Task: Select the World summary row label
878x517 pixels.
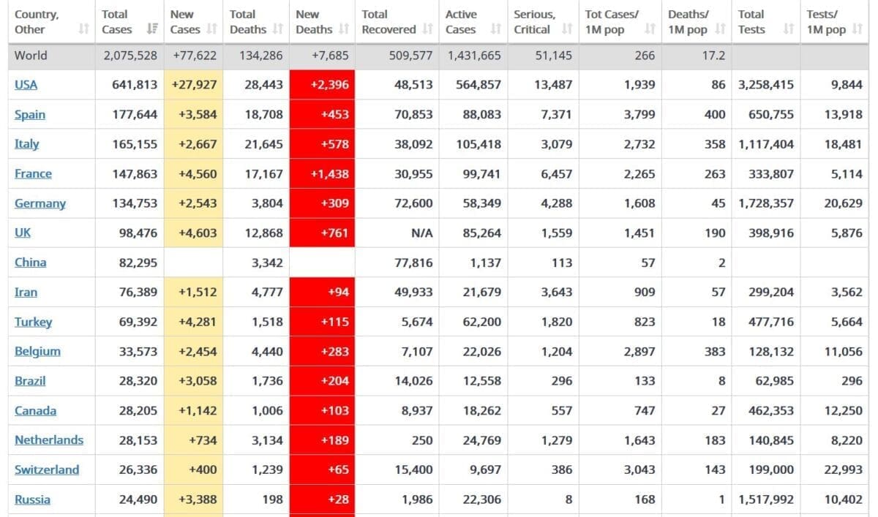Action: coord(31,56)
